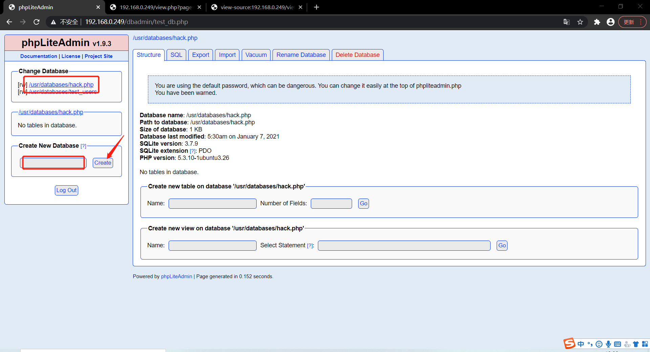
Task: Click Go to create new view
Action: click(x=502, y=246)
